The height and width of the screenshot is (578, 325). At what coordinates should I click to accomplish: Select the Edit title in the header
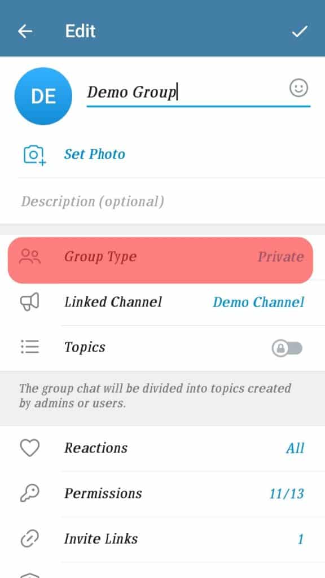80,31
